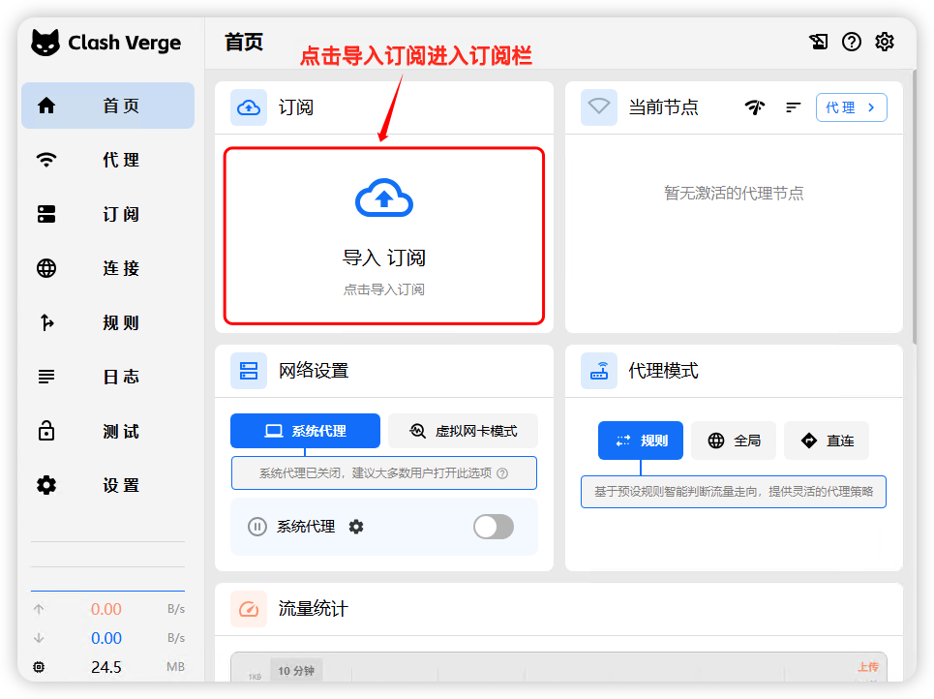The height and width of the screenshot is (699, 934).
Task: Click the gauge icon next to 流量统计
Action: click(x=249, y=609)
